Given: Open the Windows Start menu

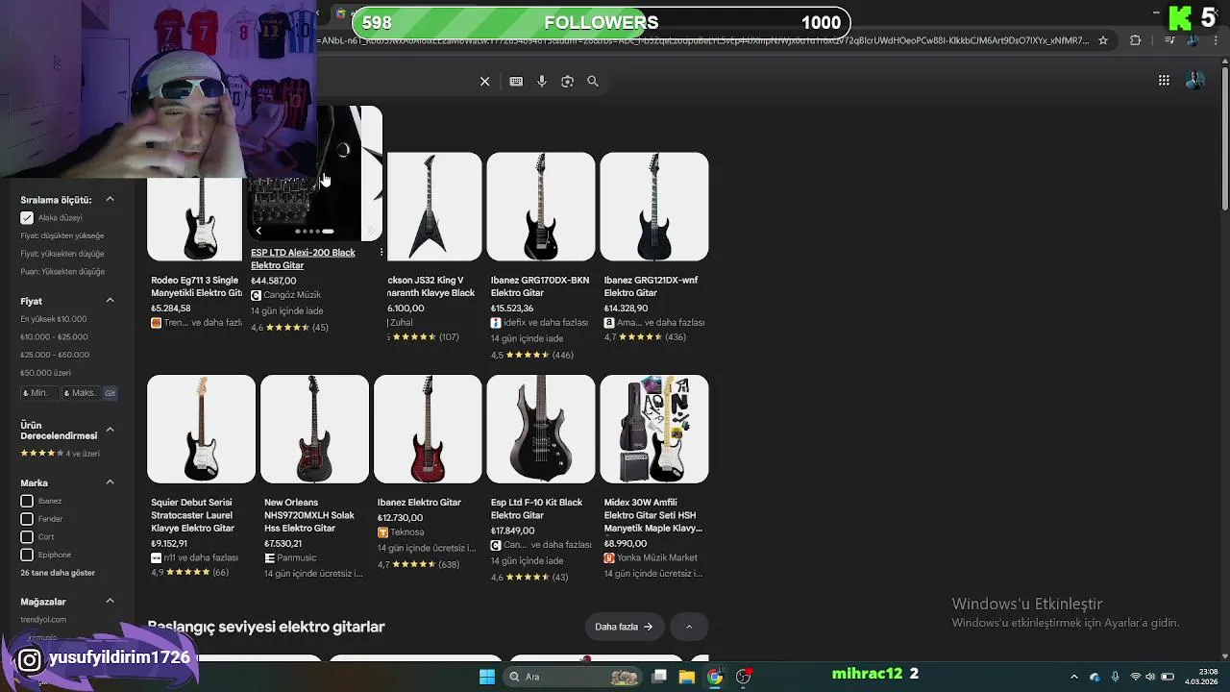Looking at the screenshot, I should pyautogui.click(x=487, y=677).
